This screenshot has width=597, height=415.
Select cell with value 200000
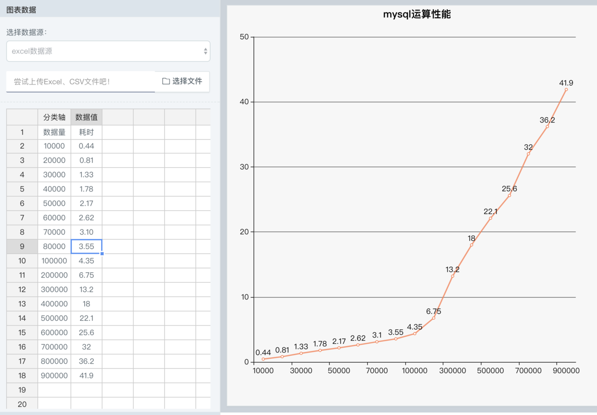(54, 275)
